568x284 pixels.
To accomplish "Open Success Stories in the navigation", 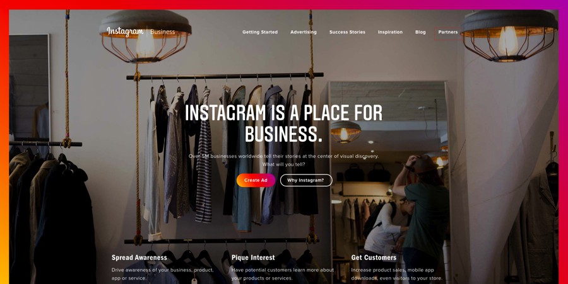I will coord(347,32).
